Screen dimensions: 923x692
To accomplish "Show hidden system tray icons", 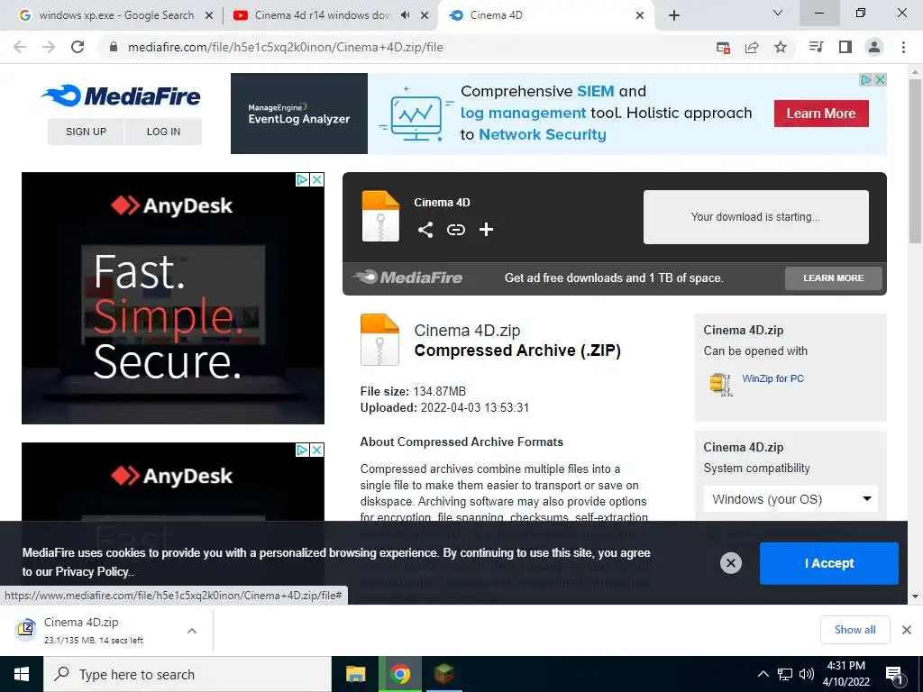I will 763,674.
